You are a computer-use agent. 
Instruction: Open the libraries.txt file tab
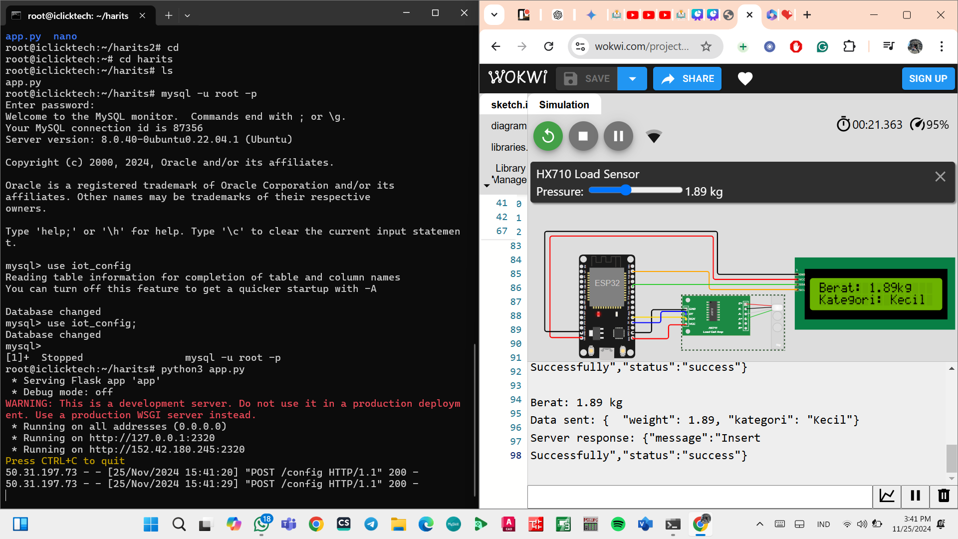coord(508,147)
